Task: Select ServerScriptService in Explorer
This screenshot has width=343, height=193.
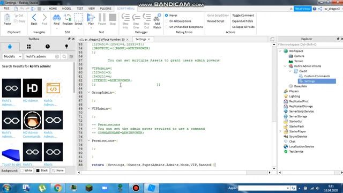Action: pyautogui.click(x=301, y=112)
